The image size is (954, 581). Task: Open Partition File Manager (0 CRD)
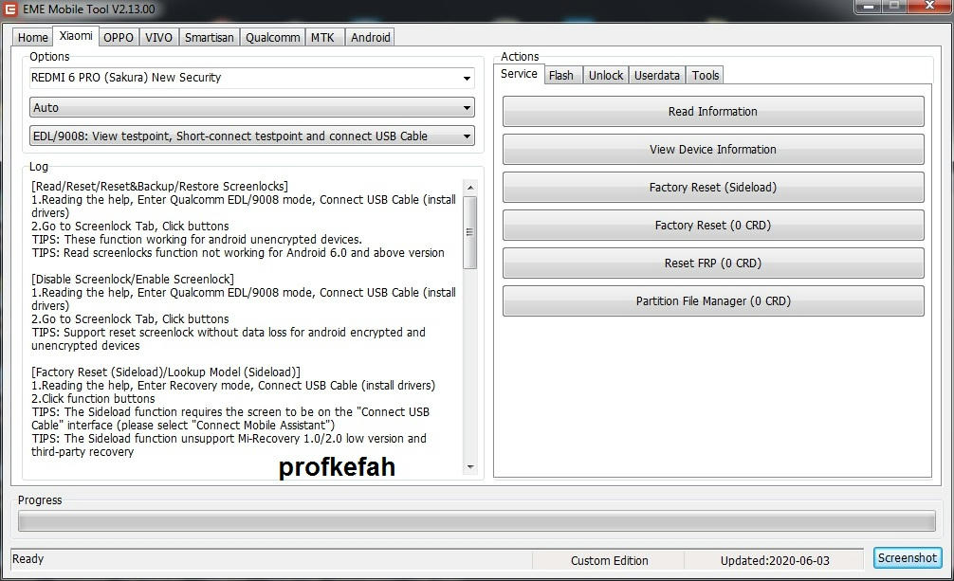(713, 301)
